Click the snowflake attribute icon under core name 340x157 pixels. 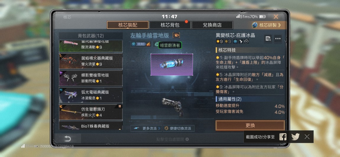tap(235, 41)
